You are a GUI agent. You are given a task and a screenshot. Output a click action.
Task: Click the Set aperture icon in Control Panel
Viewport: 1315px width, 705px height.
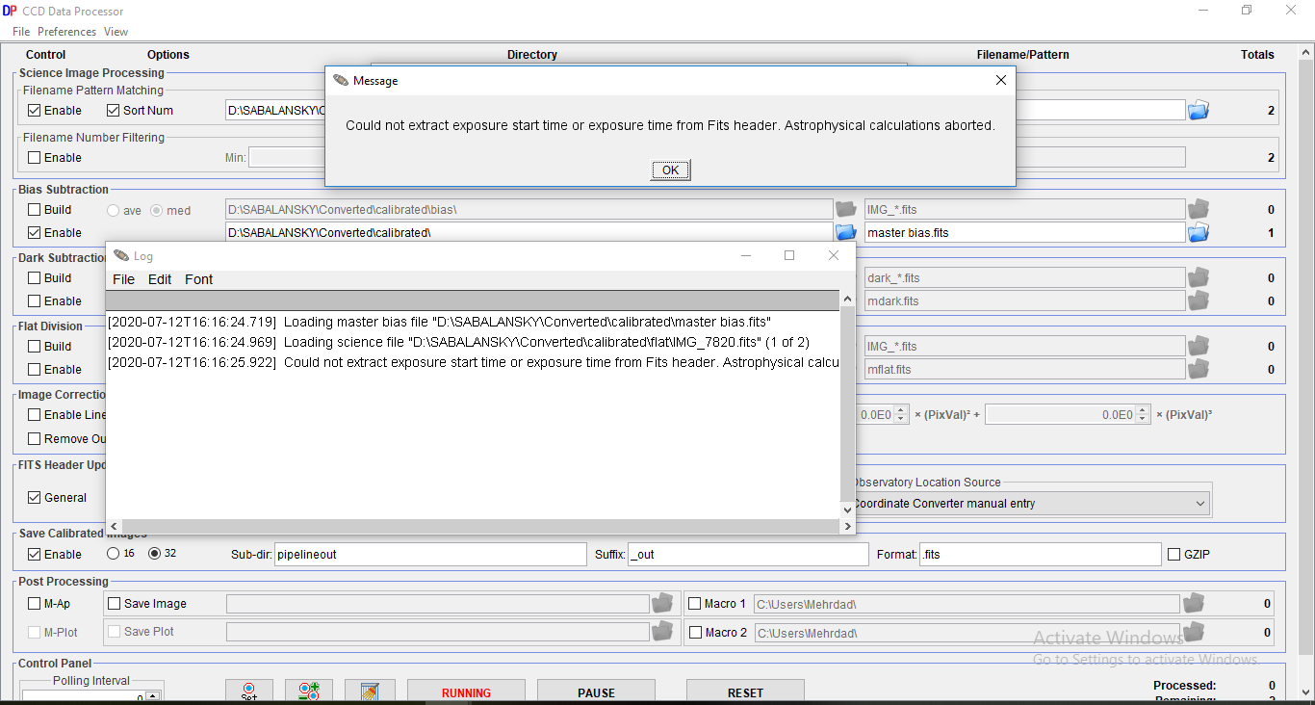[x=249, y=692]
